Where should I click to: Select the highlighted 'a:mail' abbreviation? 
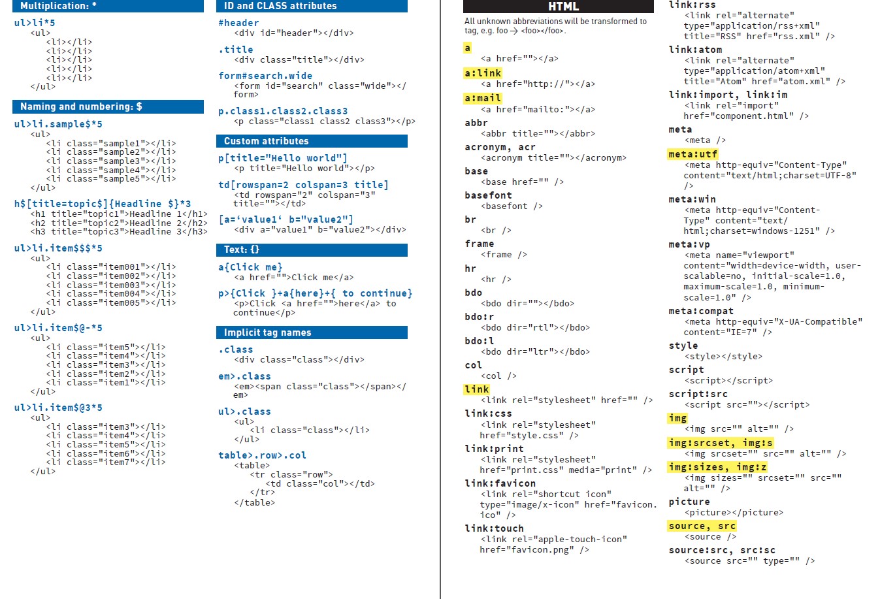(x=483, y=98)
